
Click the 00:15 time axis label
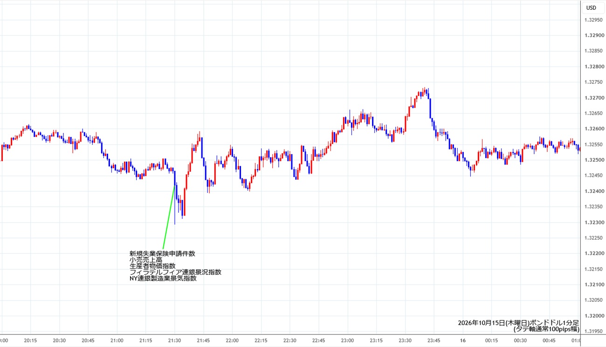[492, 340]
